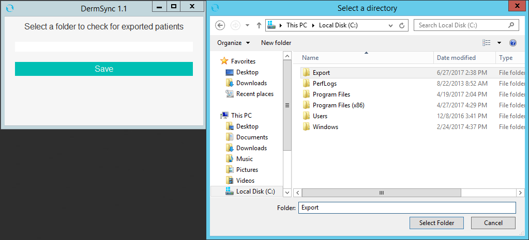The image size is (529, 240).
Task: Open the Help question mark icon
Action: [512, 43]
